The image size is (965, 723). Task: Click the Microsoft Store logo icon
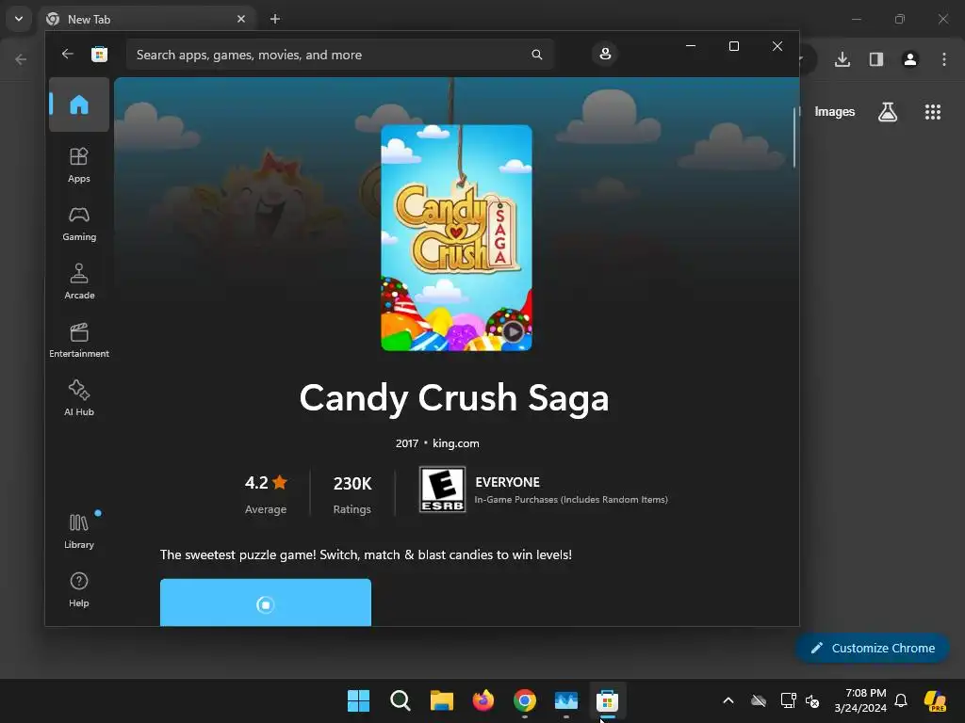(x=99, y=54)
